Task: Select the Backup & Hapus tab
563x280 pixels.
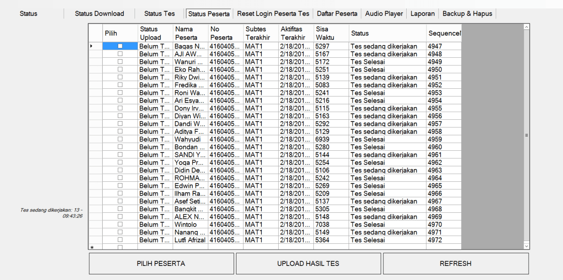Action: coord(467,14)
